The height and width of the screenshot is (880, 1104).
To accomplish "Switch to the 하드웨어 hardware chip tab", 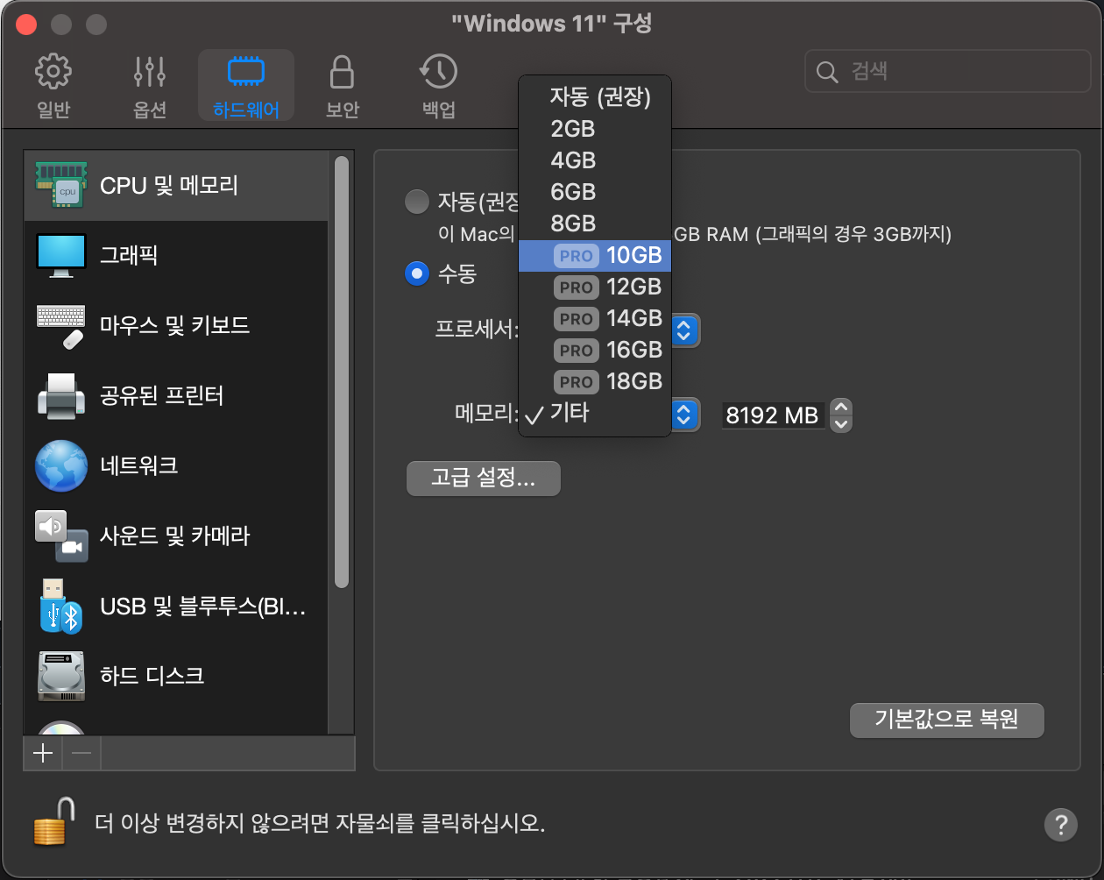I will coord(246,86).
